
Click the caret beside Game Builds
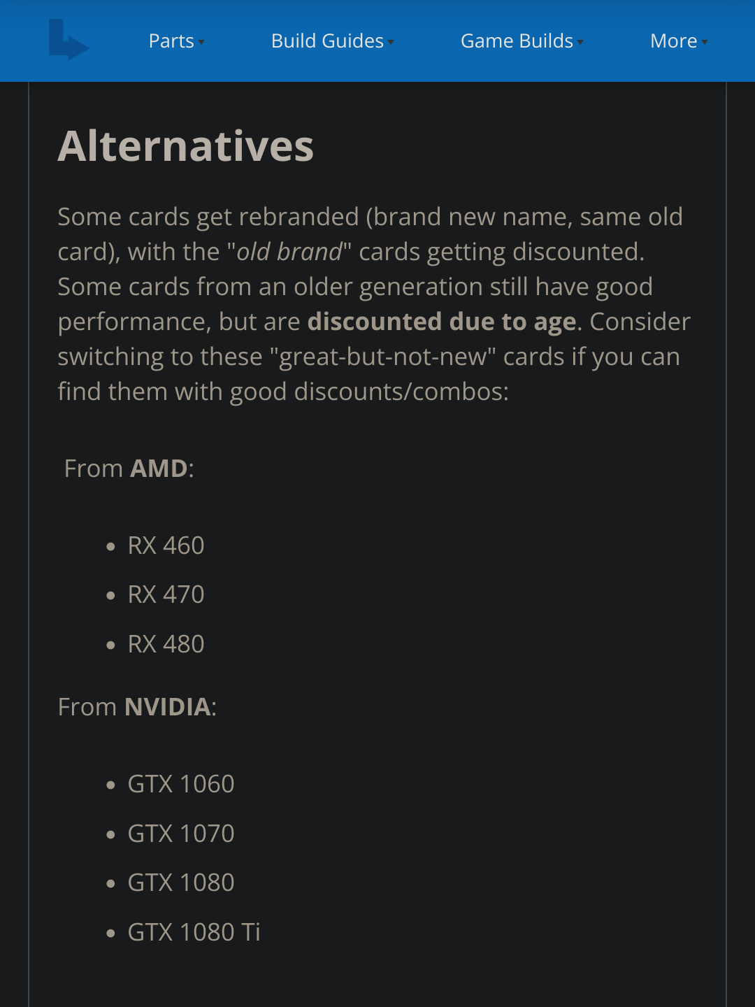tap(580, 43)
